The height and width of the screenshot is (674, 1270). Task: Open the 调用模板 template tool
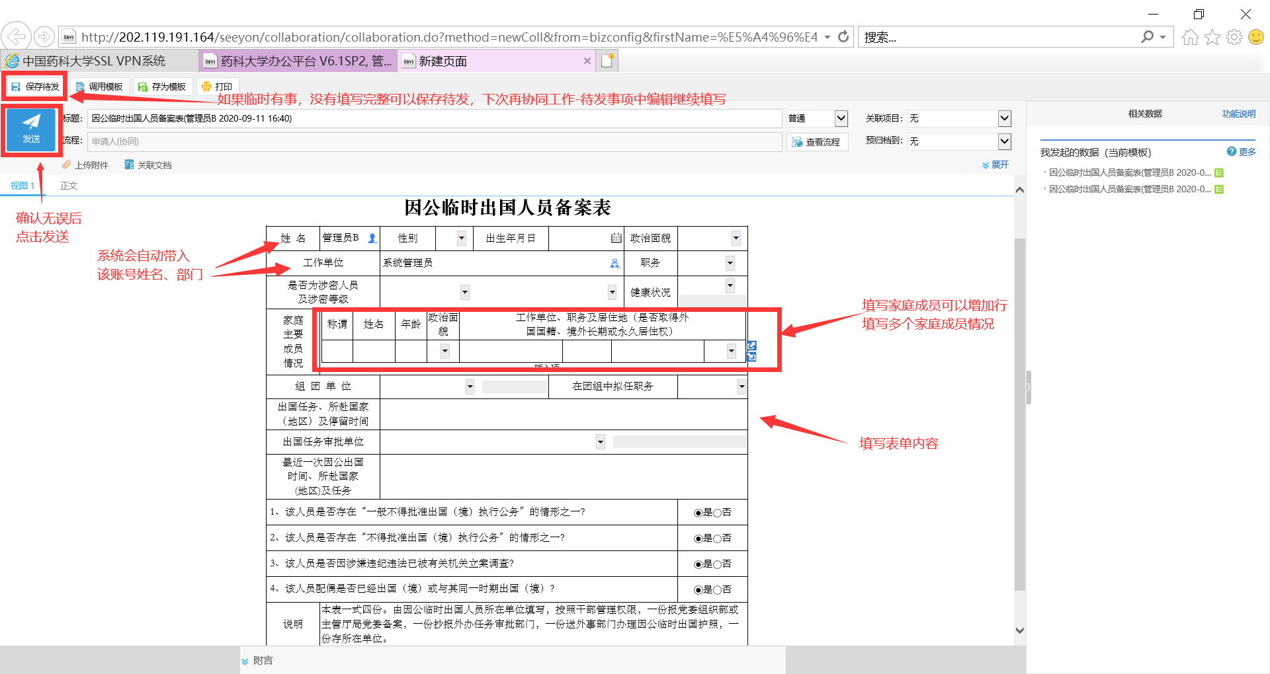point(99,87)
